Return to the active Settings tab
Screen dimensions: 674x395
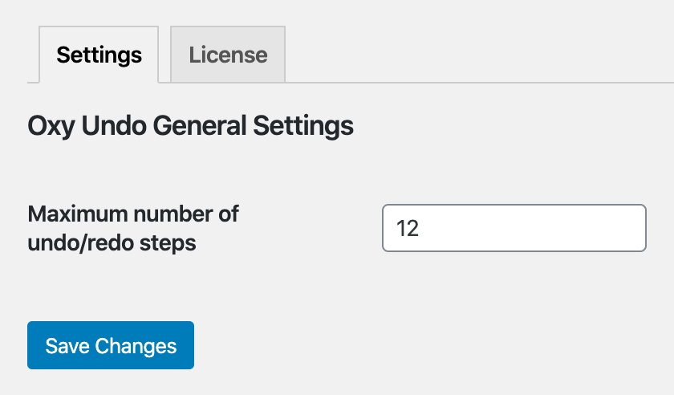coord(99,55)
